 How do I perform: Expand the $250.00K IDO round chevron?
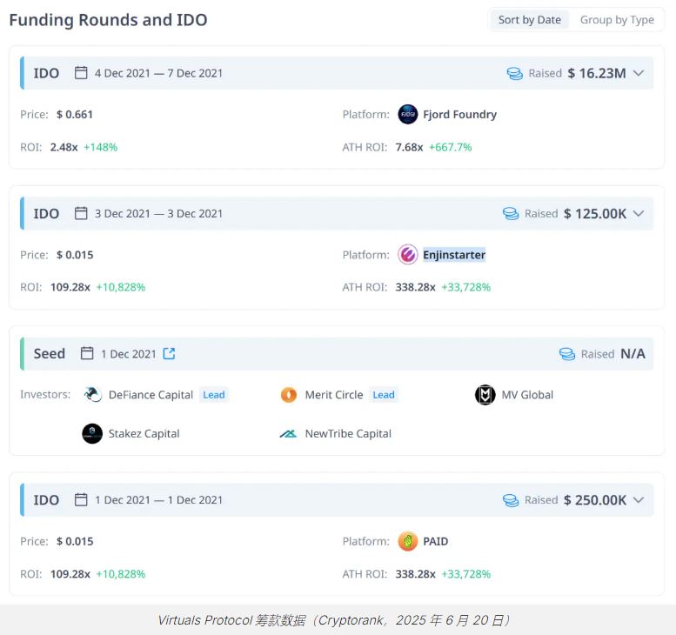[639, 499]
